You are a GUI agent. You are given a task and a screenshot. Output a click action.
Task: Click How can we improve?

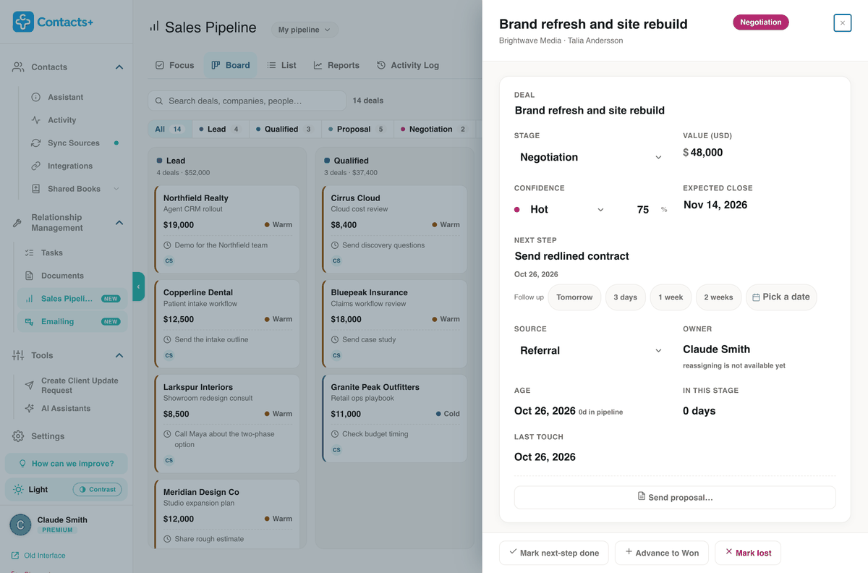point(66,463)
